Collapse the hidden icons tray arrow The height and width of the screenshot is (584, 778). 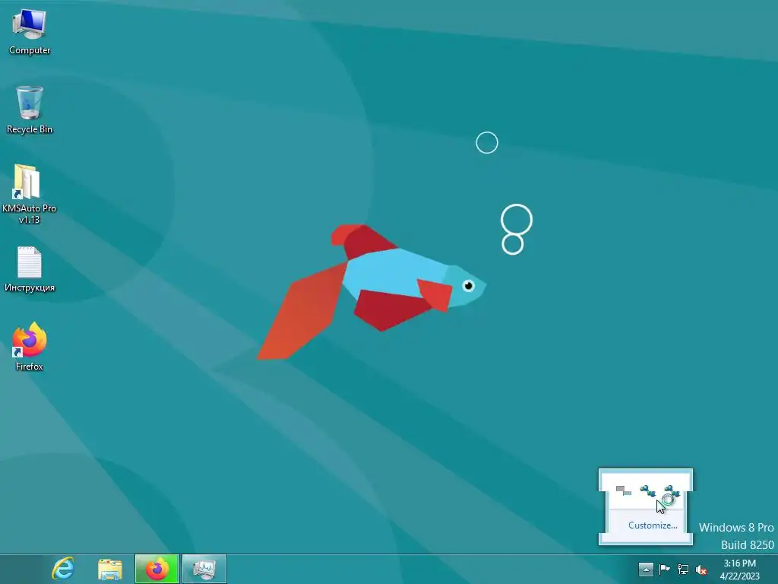(x=646, y=569)
